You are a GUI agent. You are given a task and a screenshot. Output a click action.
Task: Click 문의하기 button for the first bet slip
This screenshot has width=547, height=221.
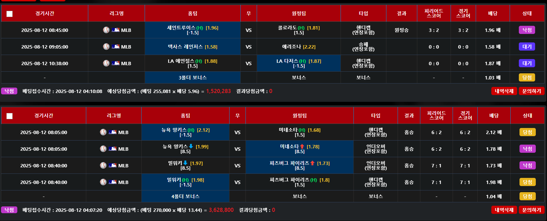(532, 91)
